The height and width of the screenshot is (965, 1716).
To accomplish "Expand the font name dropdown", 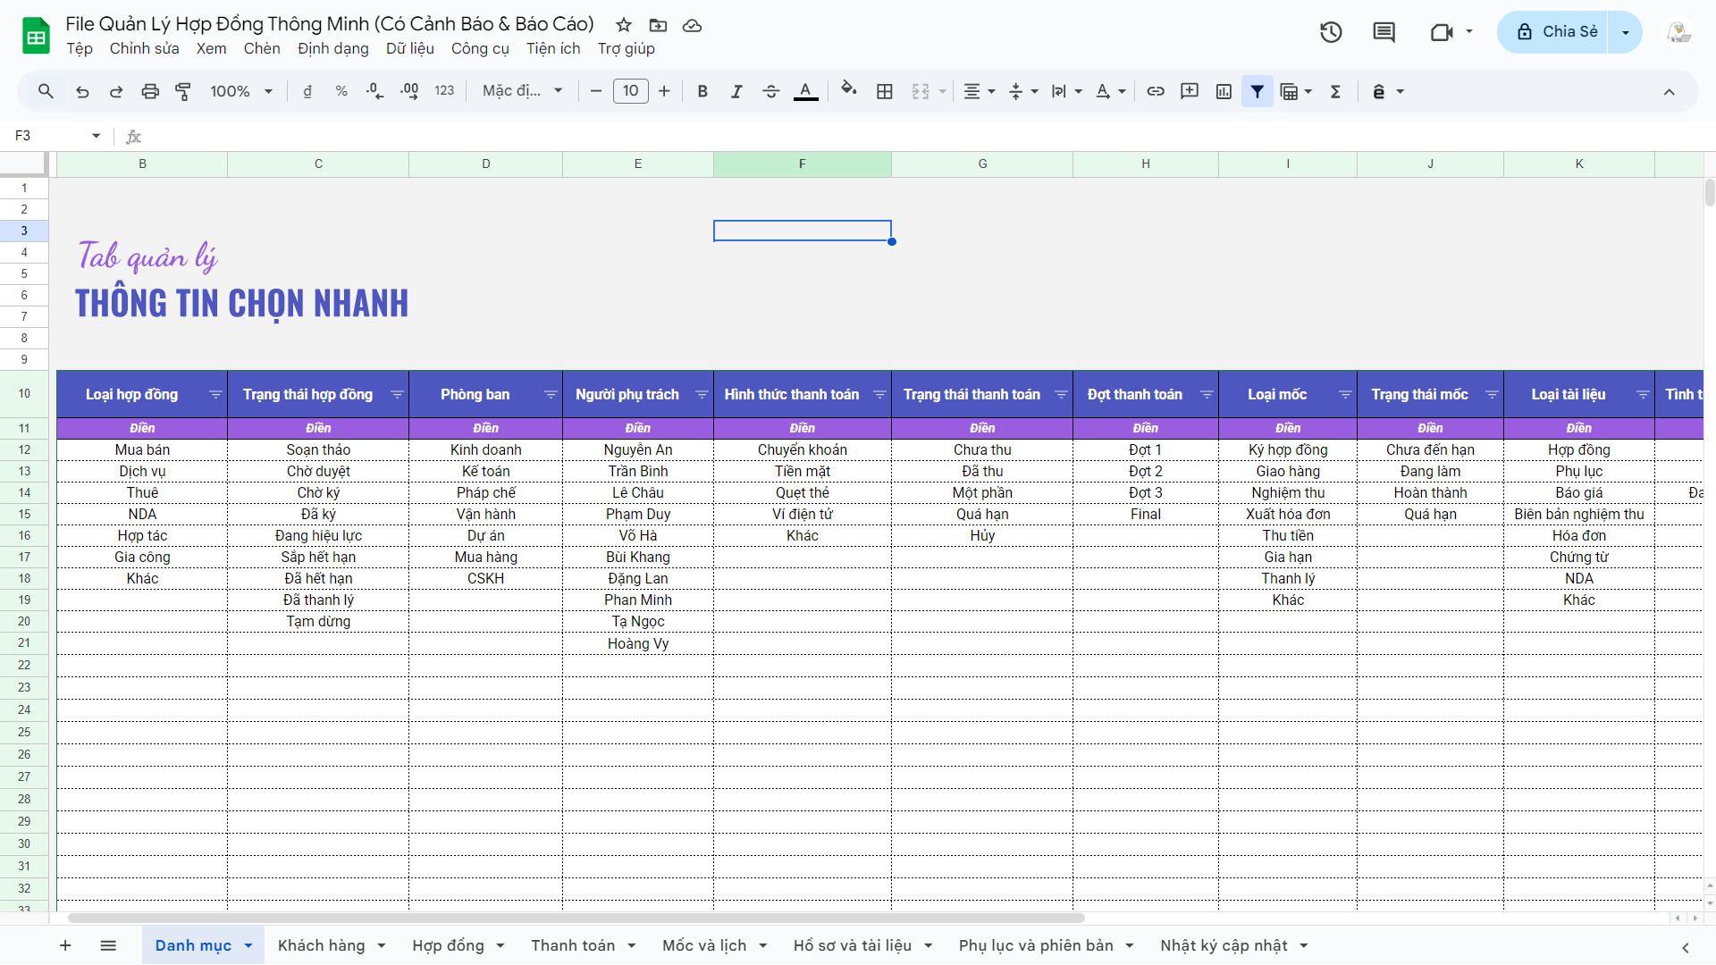I will pyautogui.click(x=522, y=91).
